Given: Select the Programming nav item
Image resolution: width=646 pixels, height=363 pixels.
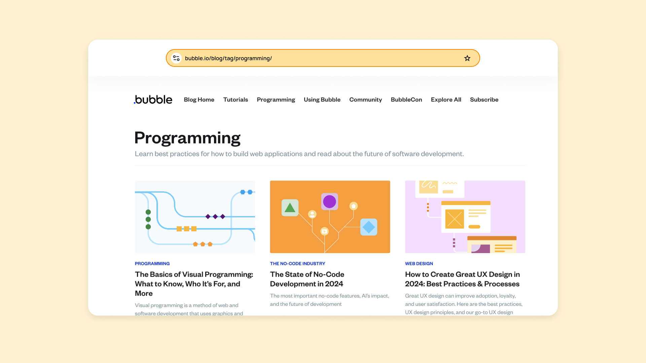Looking at the screenshot, I should 276,99.
